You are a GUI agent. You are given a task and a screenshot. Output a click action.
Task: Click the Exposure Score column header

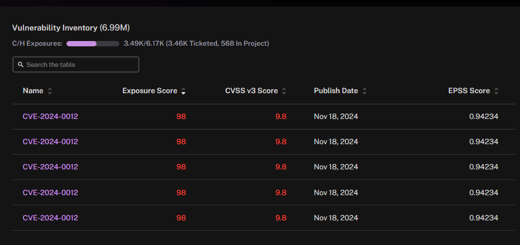click(x=150, y=91)
